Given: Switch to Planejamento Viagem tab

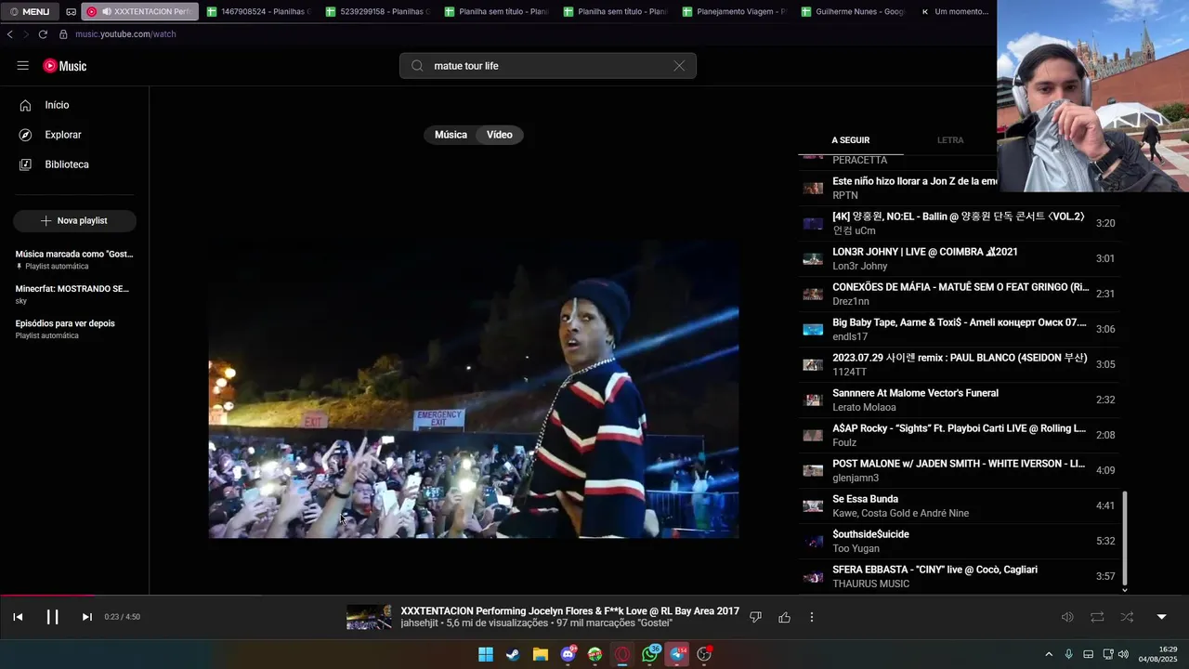Looking at the screenshot, I should [734, 11].
